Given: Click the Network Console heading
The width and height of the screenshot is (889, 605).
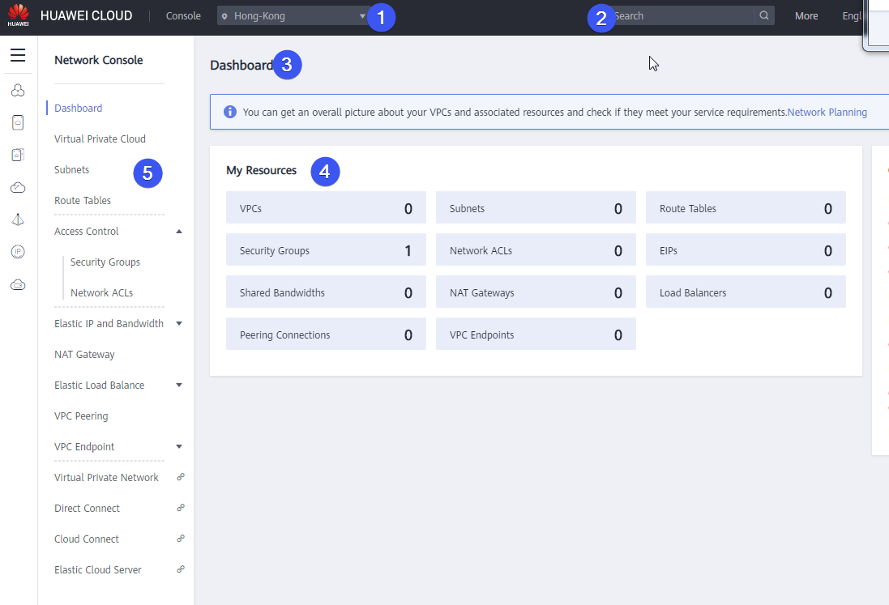Looking at the screenshot, I should click(x=98, y=60).
